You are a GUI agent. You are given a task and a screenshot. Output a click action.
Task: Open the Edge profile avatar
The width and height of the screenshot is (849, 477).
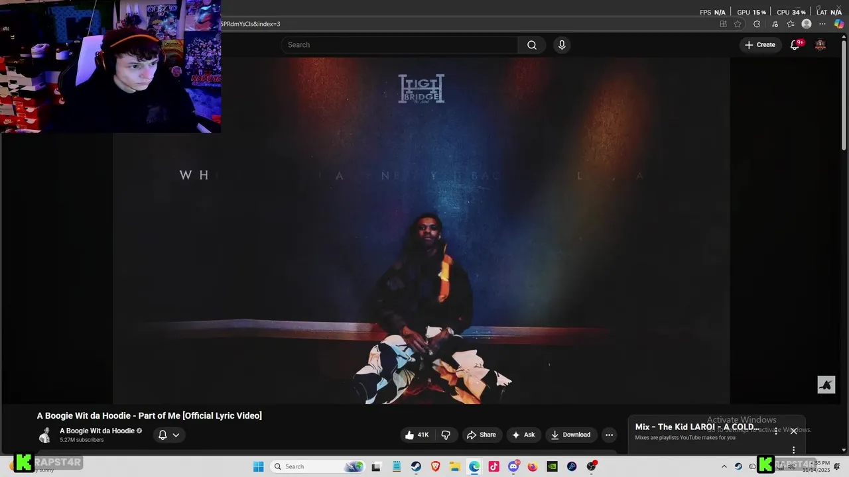[807, 24]
